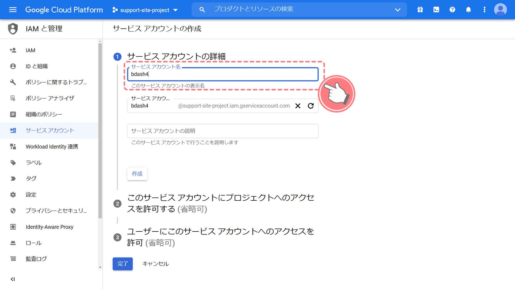Image resolution: width=515 pixels, height=289 pixels.
Task: Open ポリシー アナライザ in the sidebar
Action: [x=49, y=98]
